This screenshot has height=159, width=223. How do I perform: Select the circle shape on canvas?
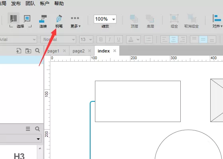(x=188, y=145)
